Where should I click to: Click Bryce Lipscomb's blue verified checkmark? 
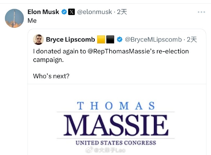(x=120, y=39)
